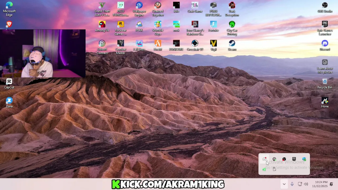The height and width of the screenshot is (190, 338).
Task: Open the Recycle Bin
Action: coord(325,83)
